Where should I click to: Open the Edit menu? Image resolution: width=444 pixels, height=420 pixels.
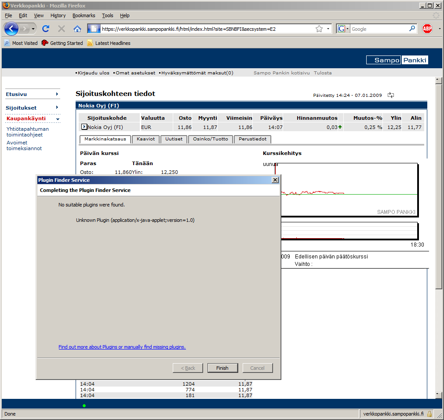23,15
